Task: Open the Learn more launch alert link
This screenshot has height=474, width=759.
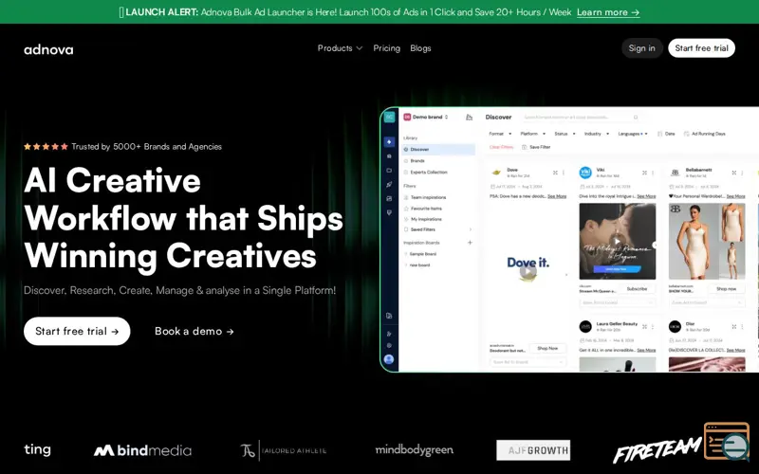Action: (x=608, y=12)
